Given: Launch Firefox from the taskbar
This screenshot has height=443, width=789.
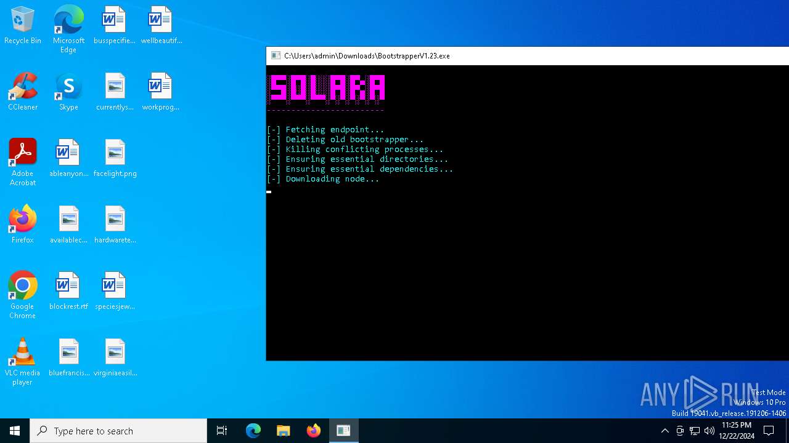Looking at the screenshot, I should [314, 431].
